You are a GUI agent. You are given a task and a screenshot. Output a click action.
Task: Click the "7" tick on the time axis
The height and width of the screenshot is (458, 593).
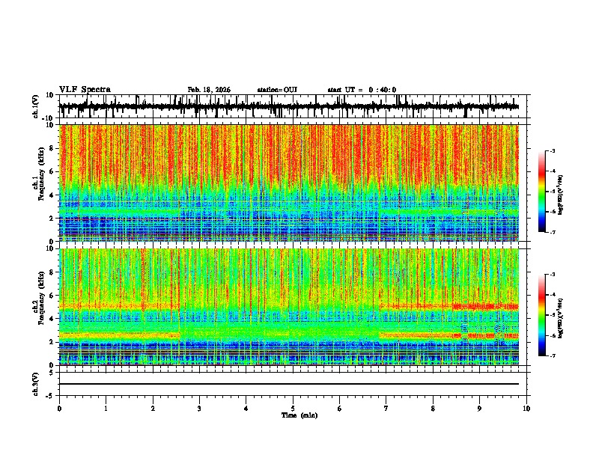click(386, 409)
